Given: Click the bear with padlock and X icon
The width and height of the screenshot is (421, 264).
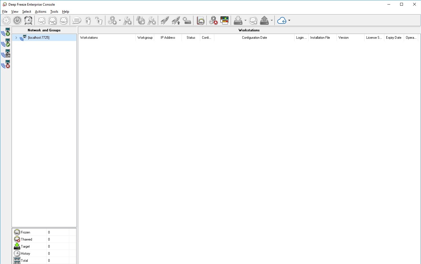Looking at the screenshot, I should tap(53, 20).
